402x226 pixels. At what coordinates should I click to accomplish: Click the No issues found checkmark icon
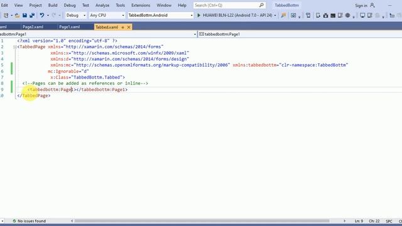14,221
